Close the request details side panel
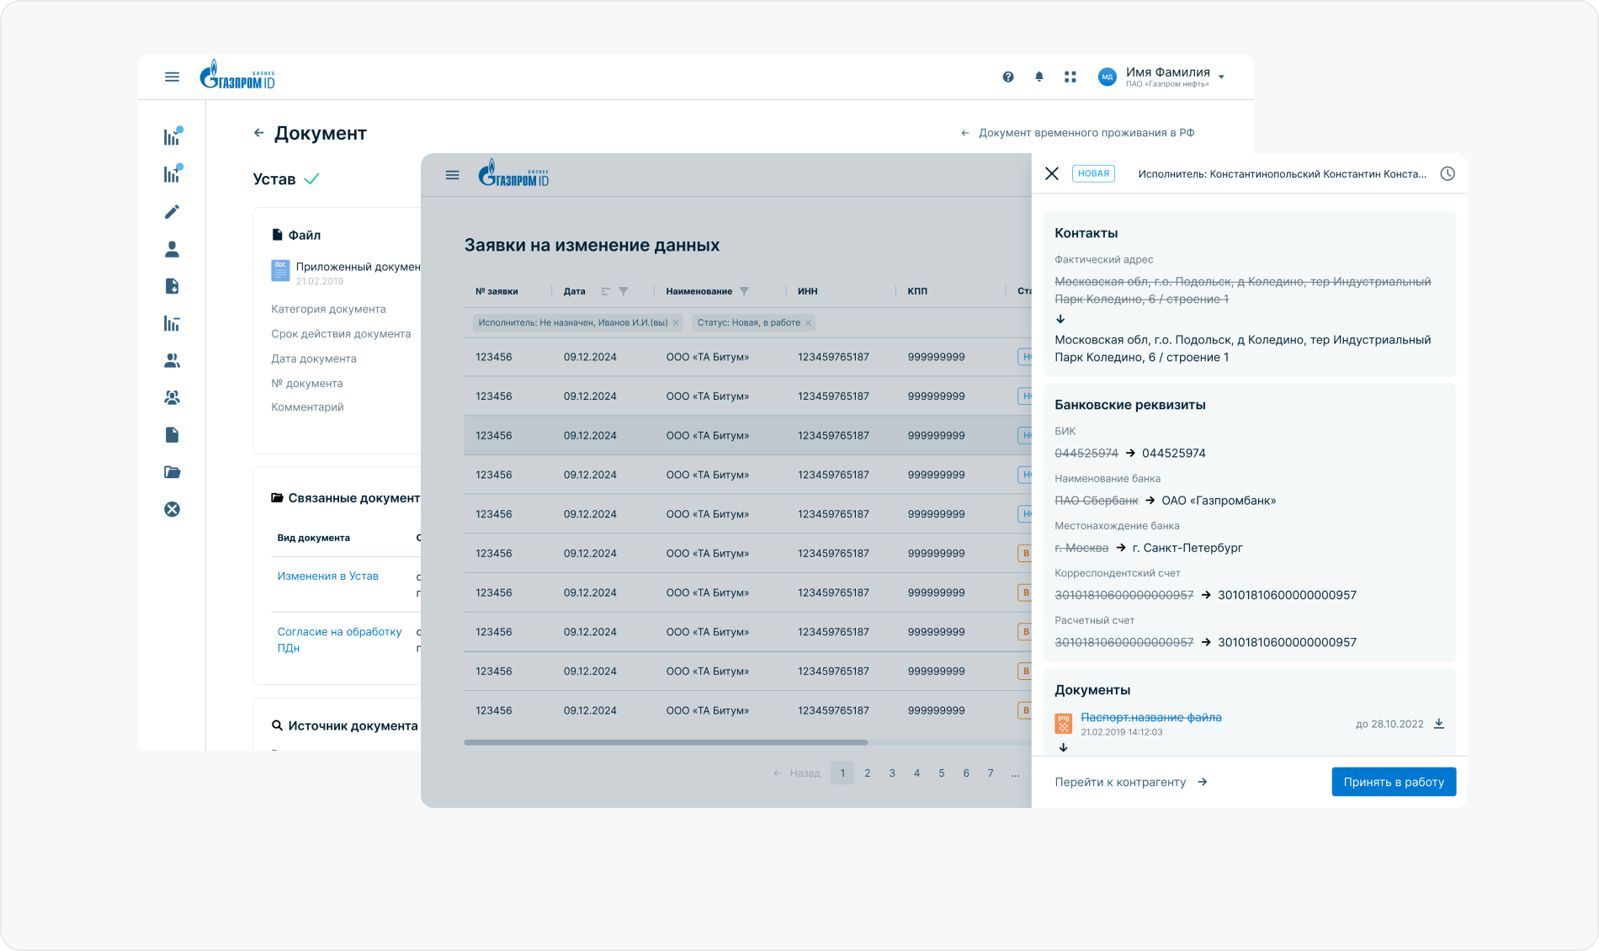Screen dimensions: 1599x951 [x=1052, y=173]
